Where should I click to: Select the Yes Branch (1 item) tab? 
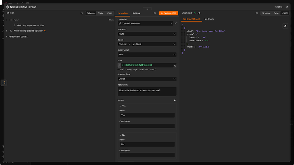point(191,19)
